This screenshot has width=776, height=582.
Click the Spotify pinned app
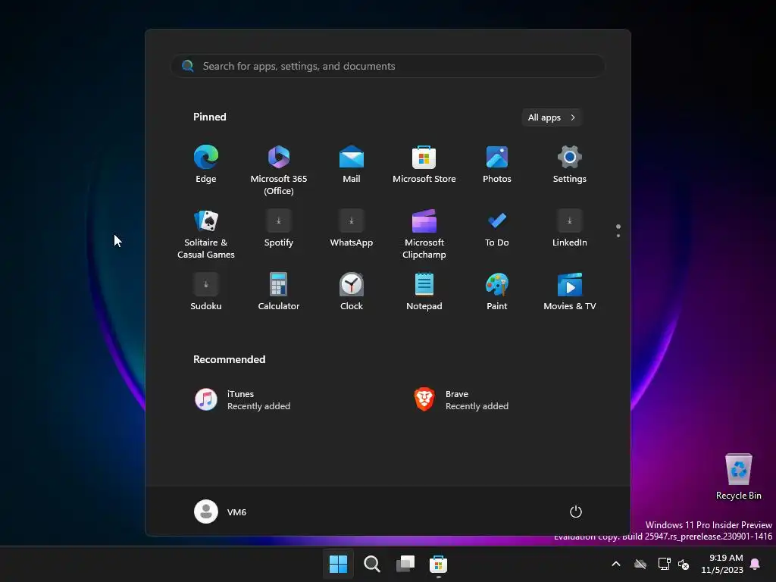[x=279, y=229]
